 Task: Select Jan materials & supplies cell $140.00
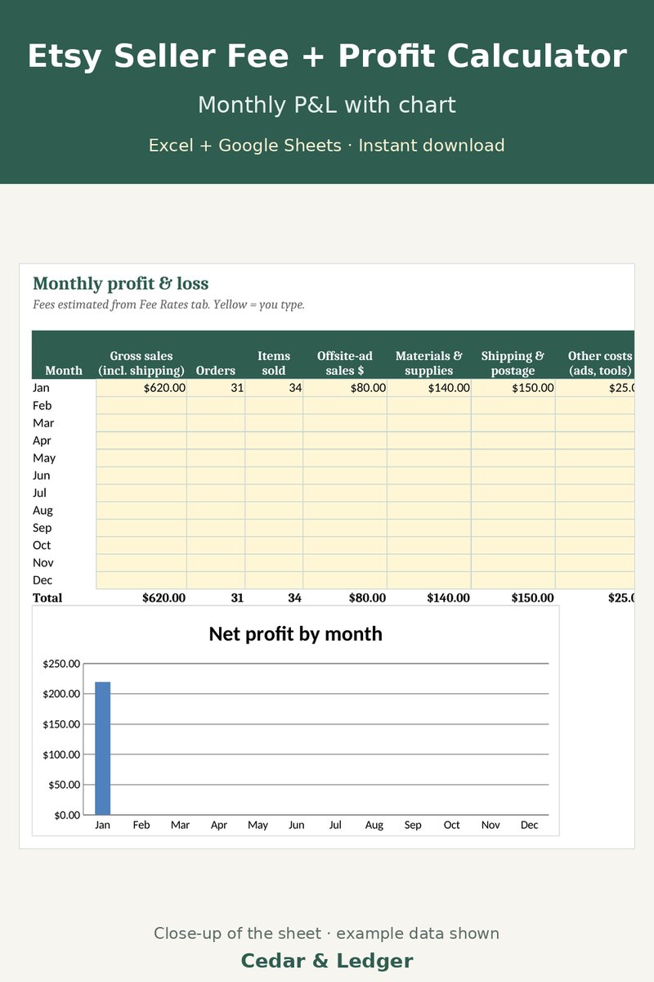pos(429,388)
